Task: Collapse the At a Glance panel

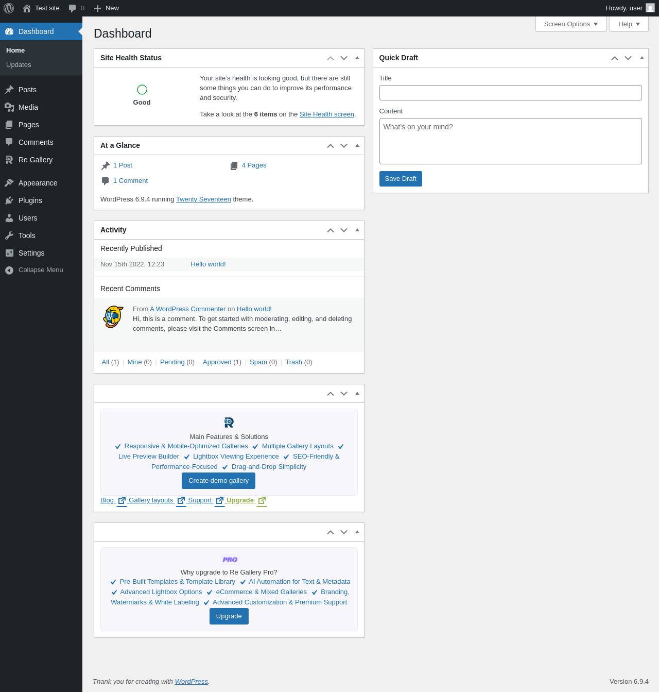Action: coord(357,146)
